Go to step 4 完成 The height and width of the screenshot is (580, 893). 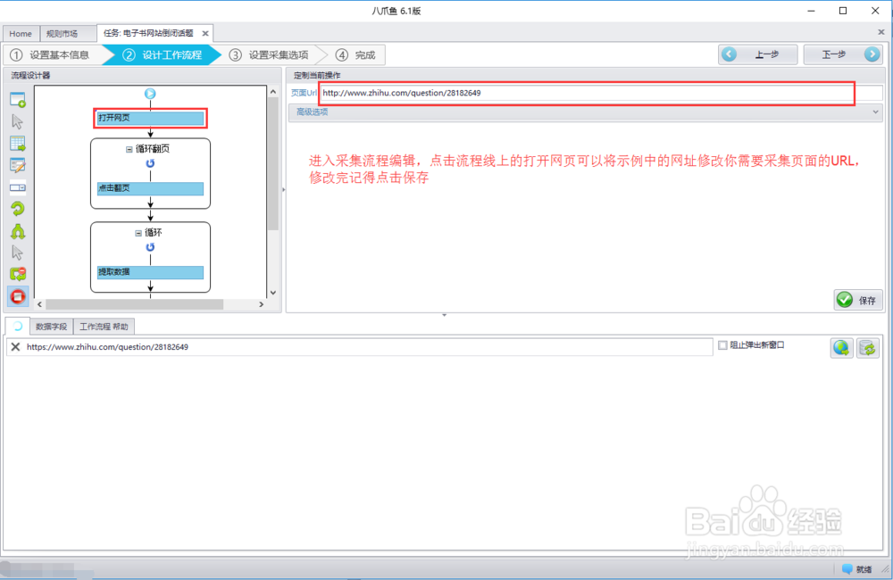(356, 54)
